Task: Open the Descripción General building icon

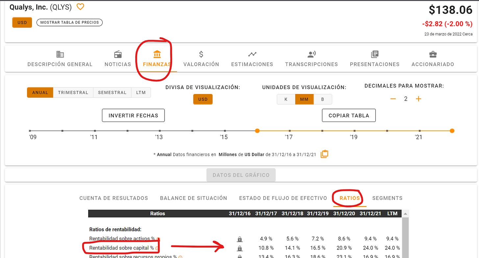Action: [x=60, y=54]
